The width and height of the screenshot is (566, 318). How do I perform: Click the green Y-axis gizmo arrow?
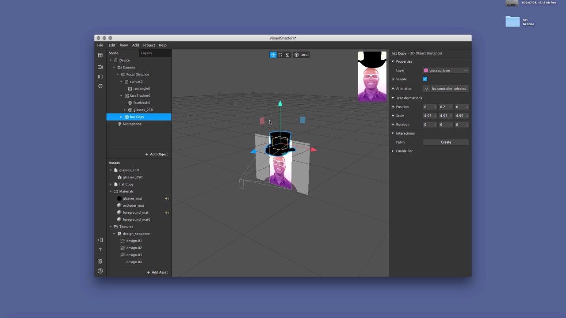(x=280, y=103)
